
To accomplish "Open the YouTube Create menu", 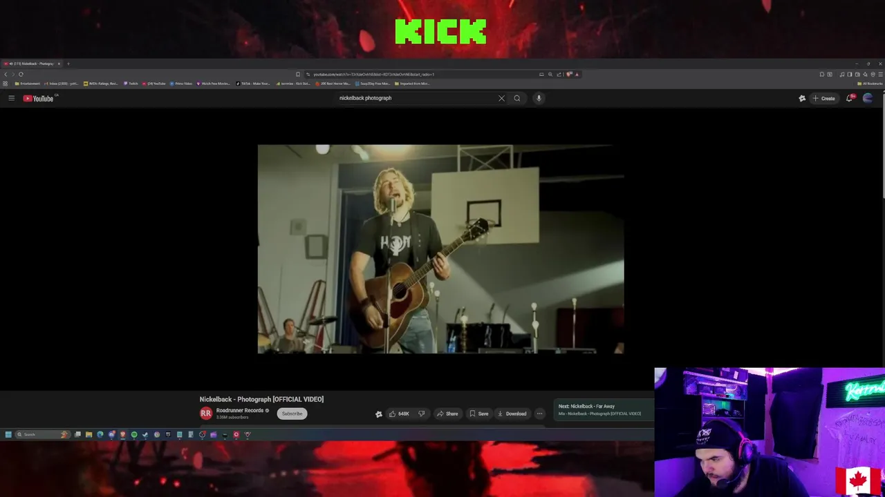I will [823, 98].
